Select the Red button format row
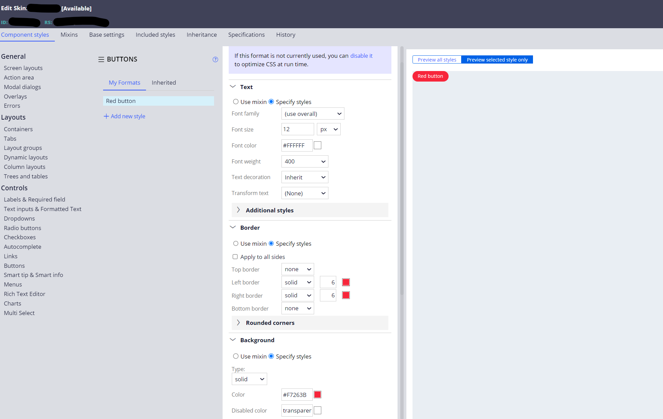 (159, 101)
